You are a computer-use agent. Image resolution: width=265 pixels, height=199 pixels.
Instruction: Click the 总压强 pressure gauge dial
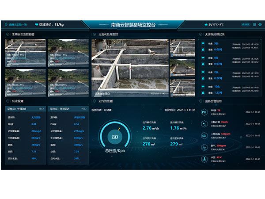[x=115, y=137]
